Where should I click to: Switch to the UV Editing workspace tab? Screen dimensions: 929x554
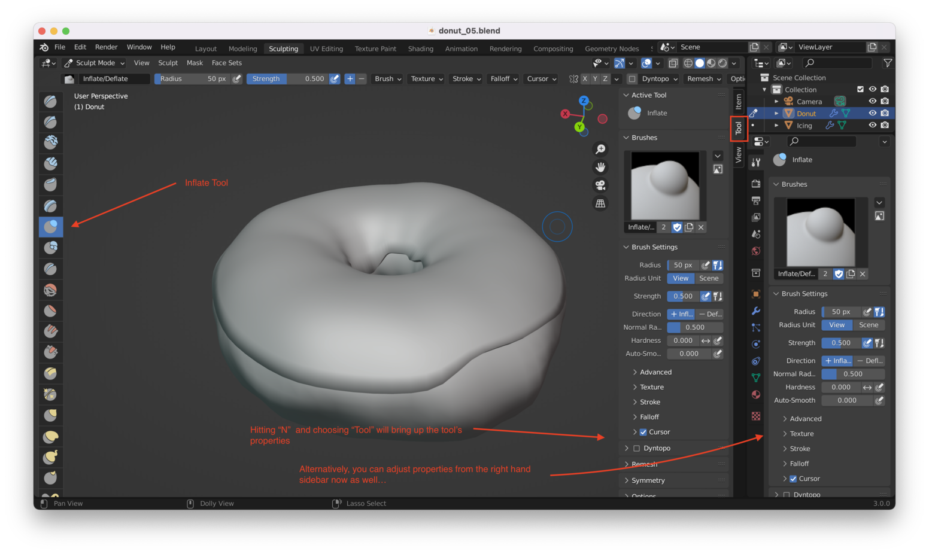(326, 48)
